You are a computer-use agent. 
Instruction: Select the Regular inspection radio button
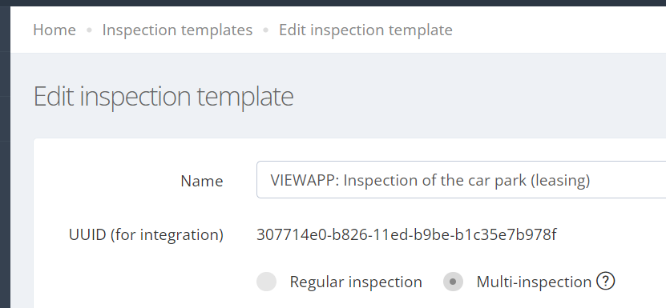click(x=266, y=282)
